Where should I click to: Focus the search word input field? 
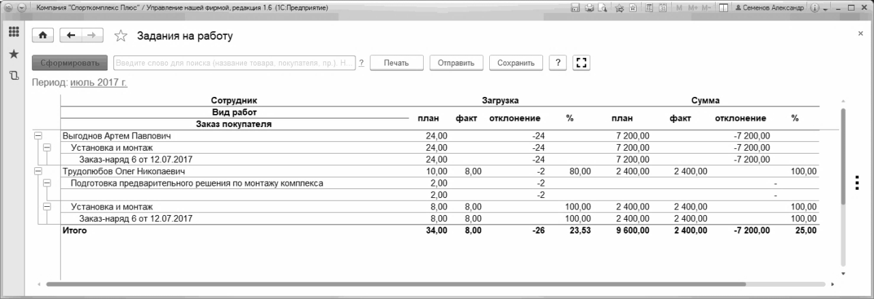pos(234,63)
